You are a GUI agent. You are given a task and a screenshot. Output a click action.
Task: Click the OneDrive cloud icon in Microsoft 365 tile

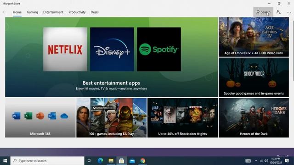click(64, 116)
